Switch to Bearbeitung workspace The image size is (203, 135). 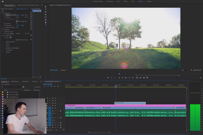(110, 1)
